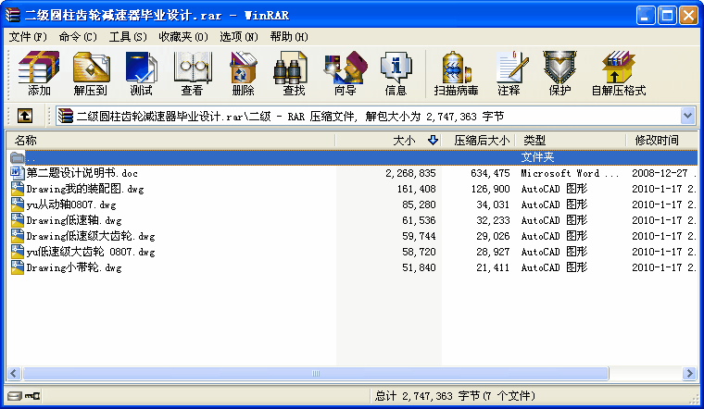Screen dimensions: 704x409
Task: Click the icon of Drawing我的装配图.dwg
Action: pyautogui.click(x=17, y=189)
